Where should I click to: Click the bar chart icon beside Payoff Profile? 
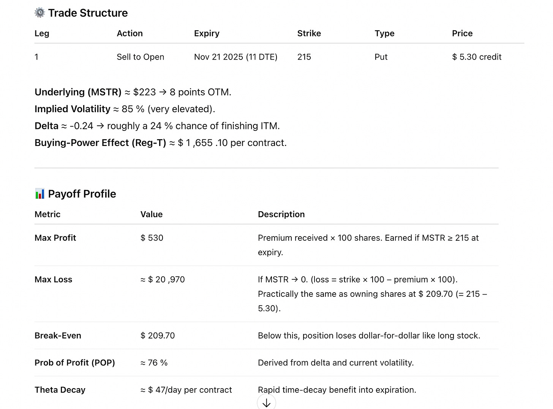(39, 194)
